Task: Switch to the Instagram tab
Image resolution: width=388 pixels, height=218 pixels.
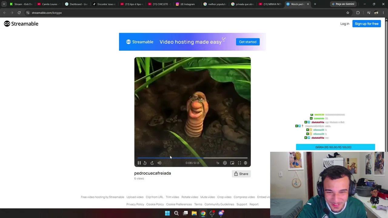Action: (x=187, y=4)
